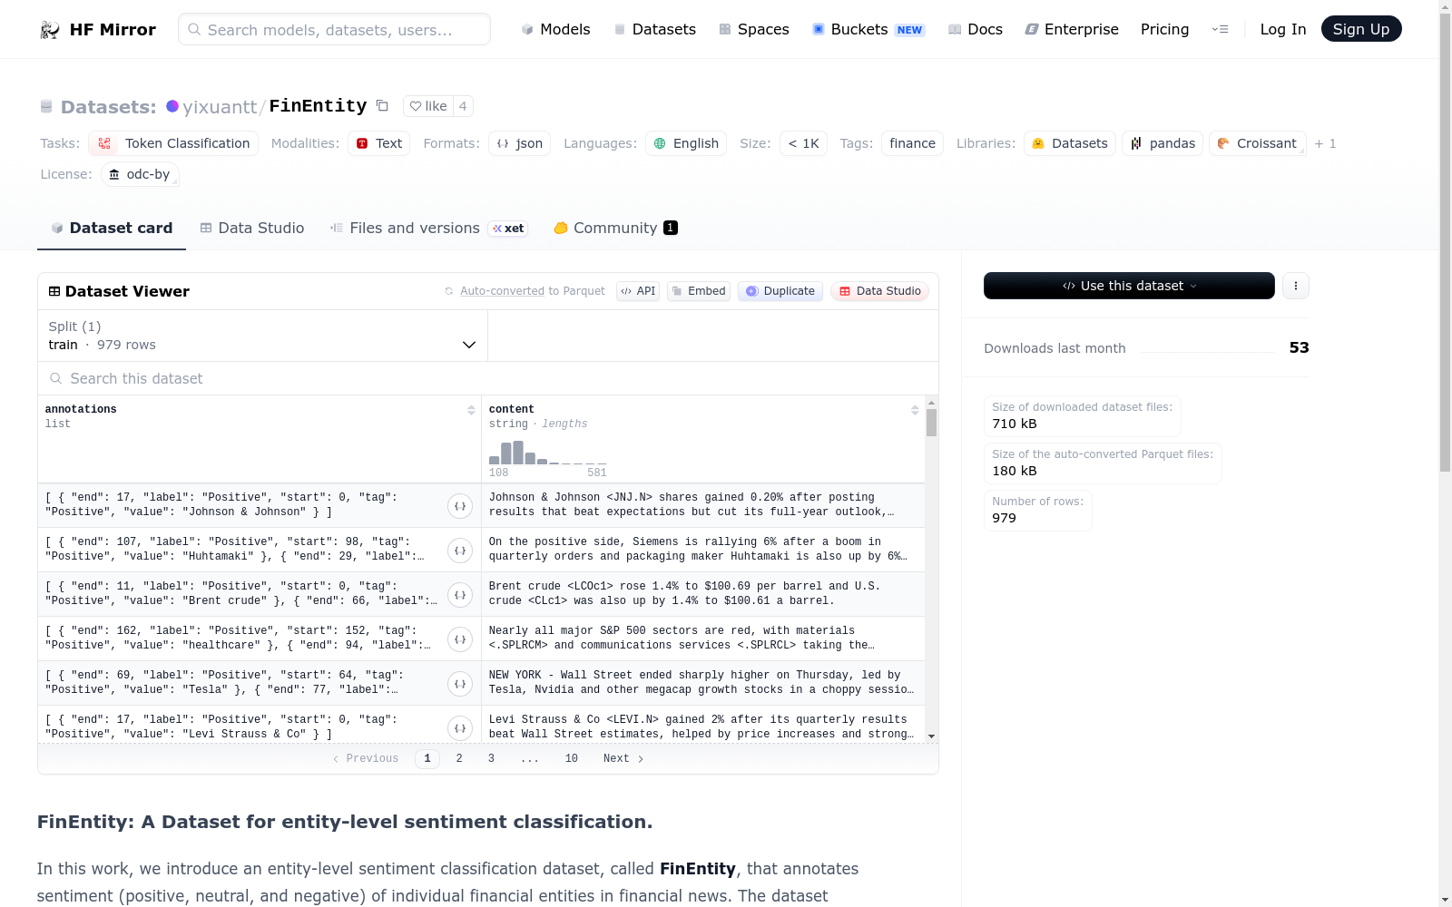Click the heart like button
This screenshot has height=907, width=1452.
428,106
